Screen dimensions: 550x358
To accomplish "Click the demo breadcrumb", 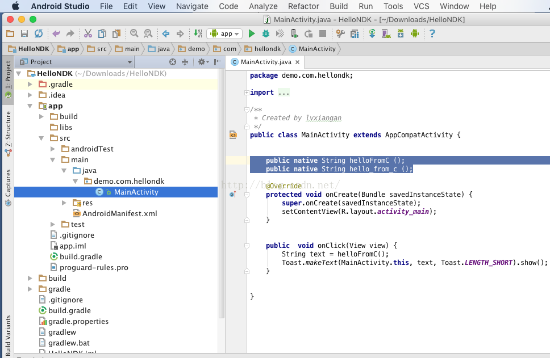I will (191, 49).
